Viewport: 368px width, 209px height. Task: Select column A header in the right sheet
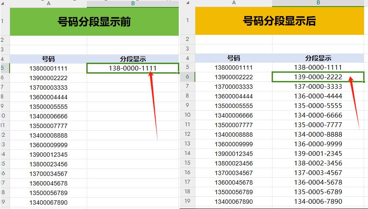pos(234,3)
